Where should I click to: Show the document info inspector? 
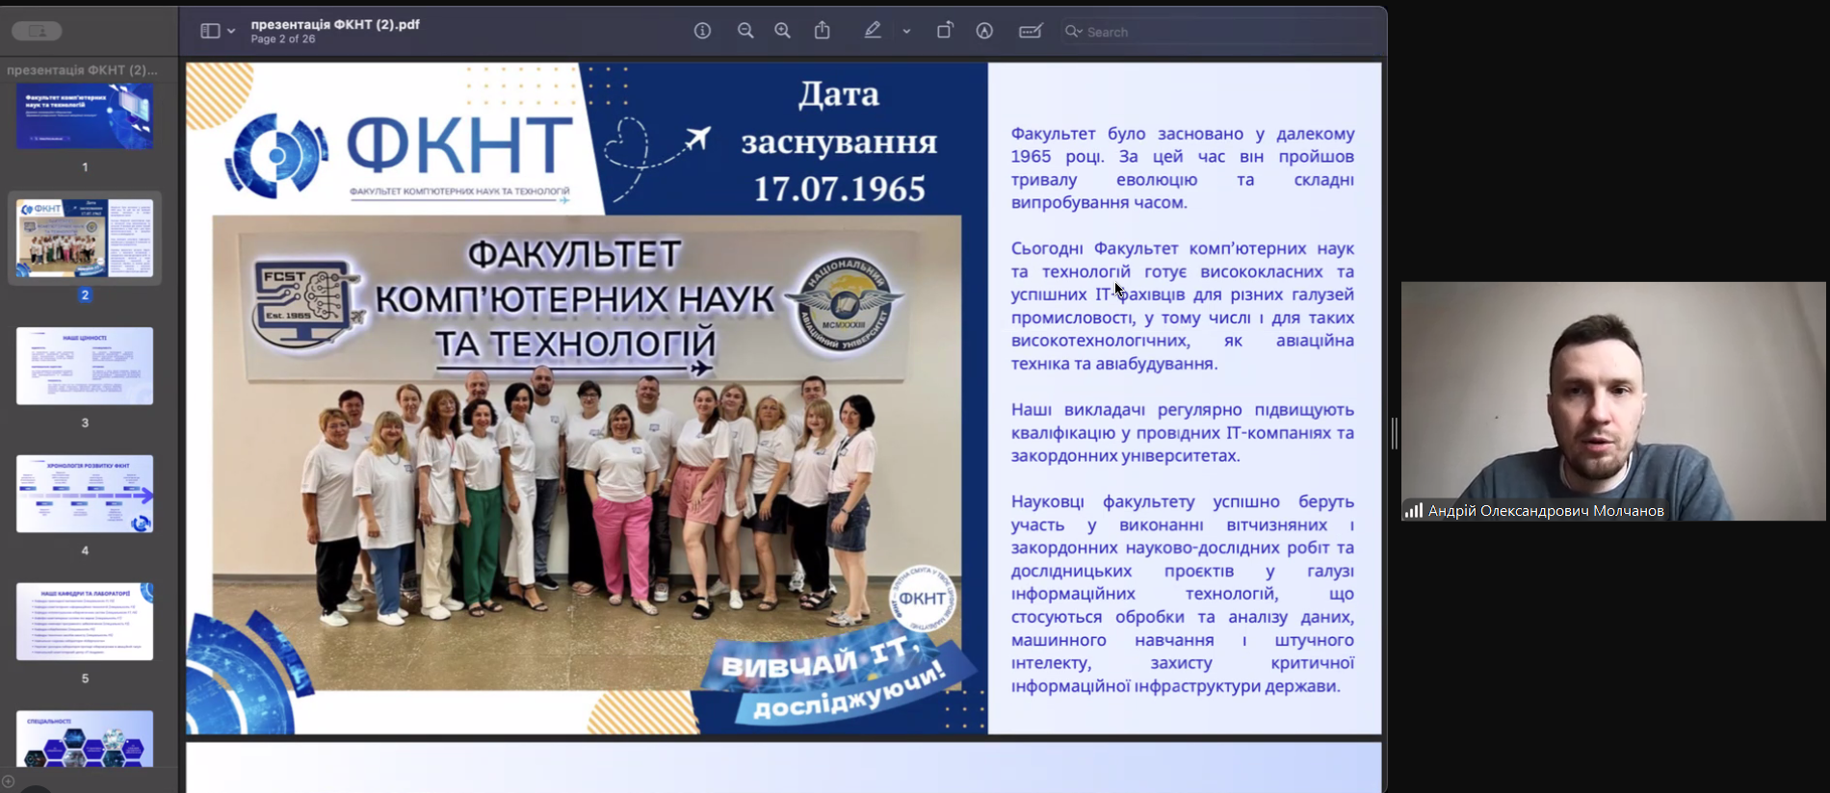click(x=702, y=31)
